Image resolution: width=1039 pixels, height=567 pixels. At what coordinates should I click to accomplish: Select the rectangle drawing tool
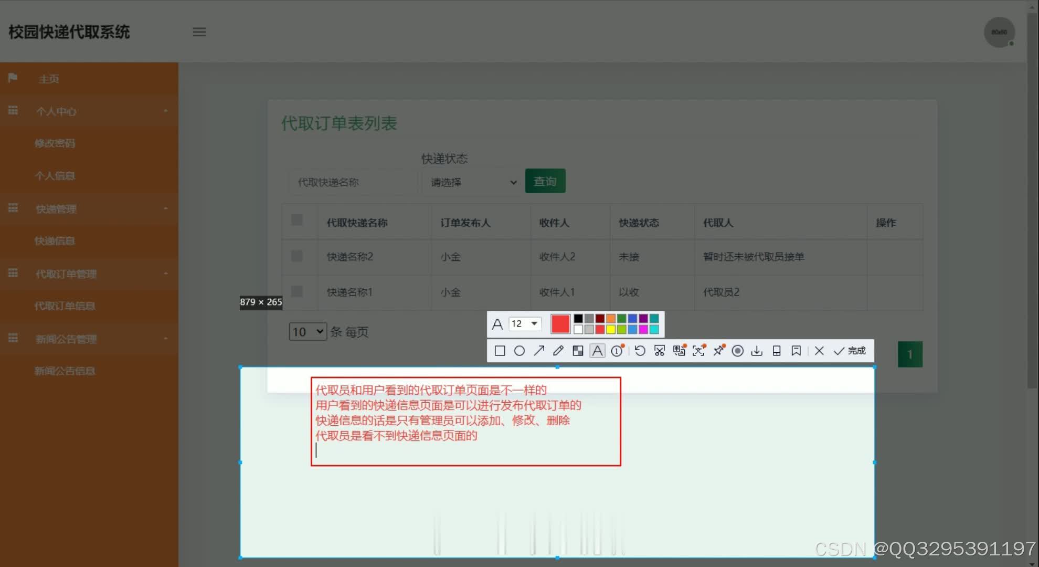pos(500,351)
